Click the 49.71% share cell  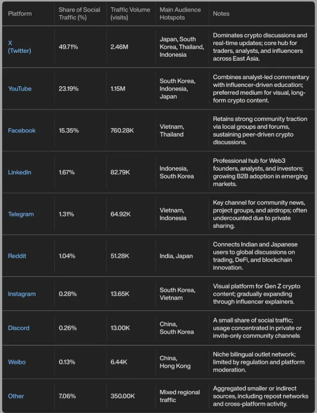pyautogui.click(x=68, y=47)
